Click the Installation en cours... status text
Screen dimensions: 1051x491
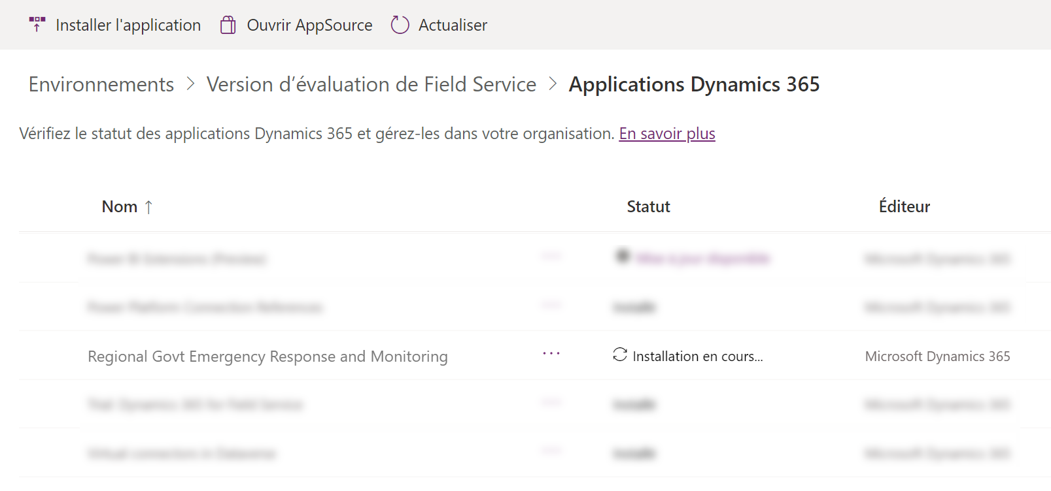point(698,356)
